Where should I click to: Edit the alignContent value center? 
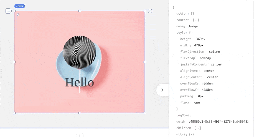click(x=212, y=77)
